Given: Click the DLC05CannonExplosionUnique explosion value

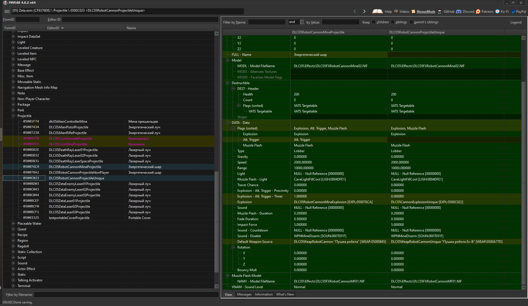Looking at the screenshot, I should coord(427,202).
